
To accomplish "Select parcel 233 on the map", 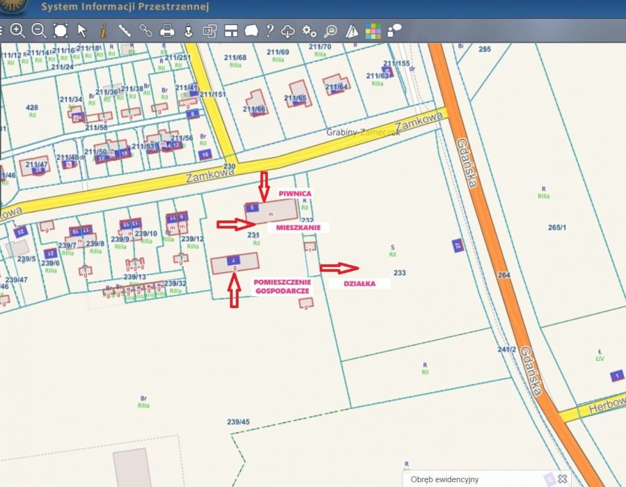I will tap(399, 273).
